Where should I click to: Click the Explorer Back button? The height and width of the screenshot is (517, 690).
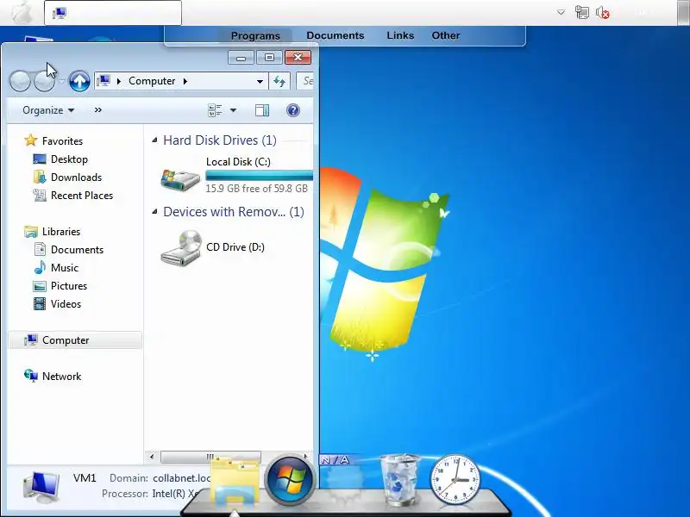[x=20, y=81]
